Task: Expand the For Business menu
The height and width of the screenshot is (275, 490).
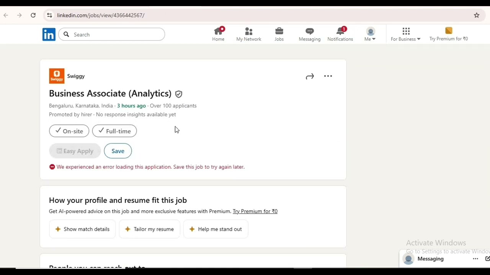Action: pos(406,34)
